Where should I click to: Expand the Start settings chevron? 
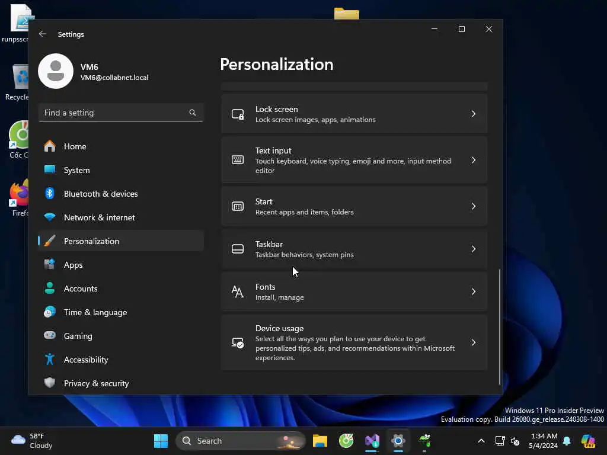point(473,206)
